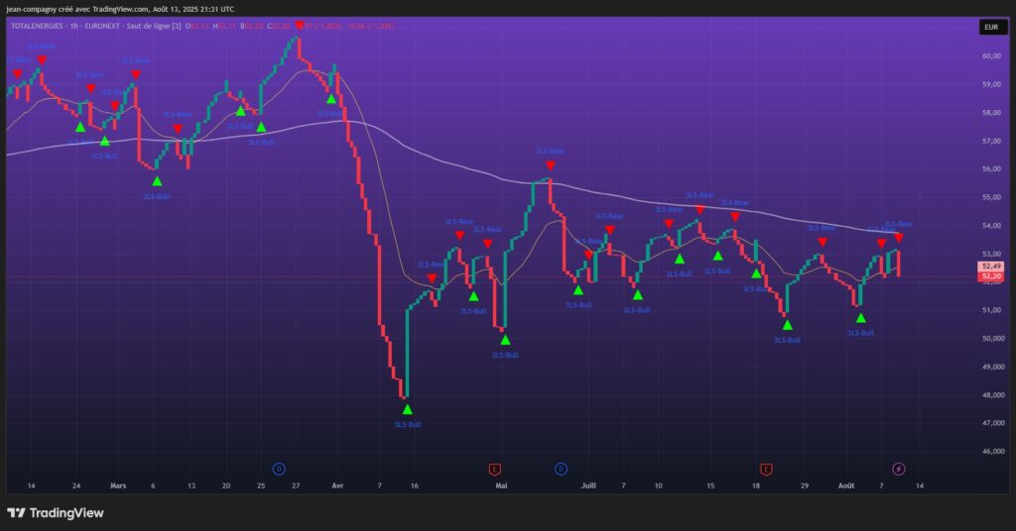Click the 46,000 level on price axis
Viewport: 1016px width, 531px height.
(x=990, y=451)
